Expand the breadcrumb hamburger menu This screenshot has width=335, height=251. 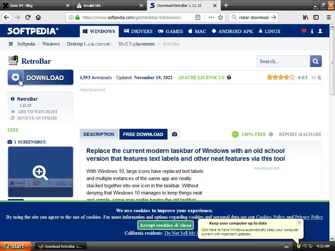11,44
